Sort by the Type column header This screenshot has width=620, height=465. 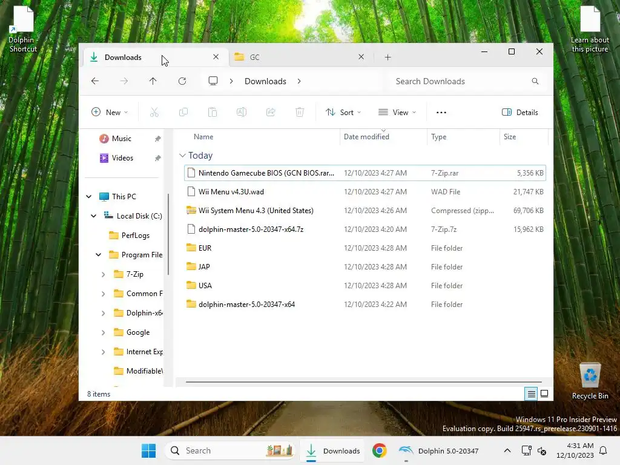coord(463,137)
